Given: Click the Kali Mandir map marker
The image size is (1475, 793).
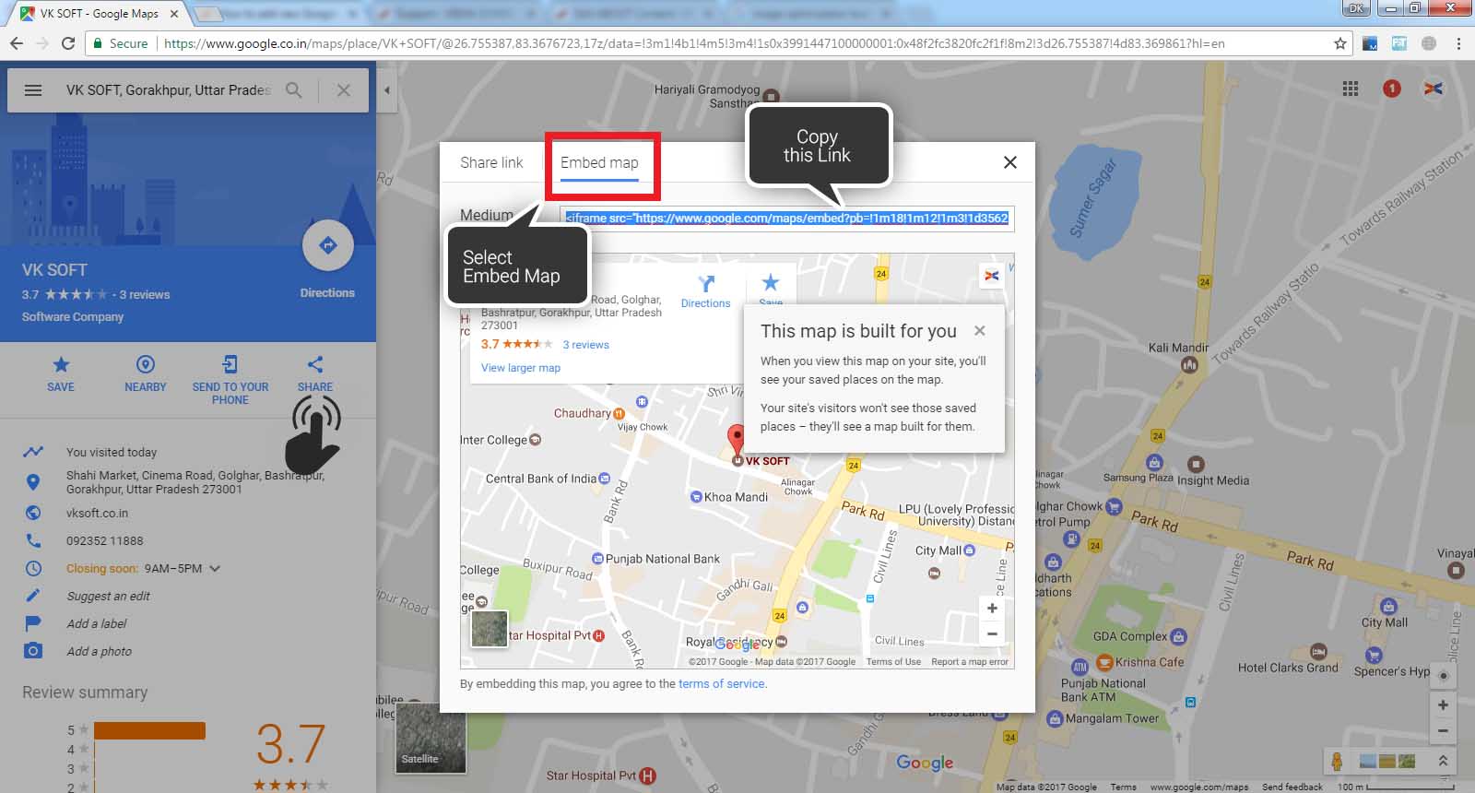Looking at the screenshot, I should tap(1189, 365).
